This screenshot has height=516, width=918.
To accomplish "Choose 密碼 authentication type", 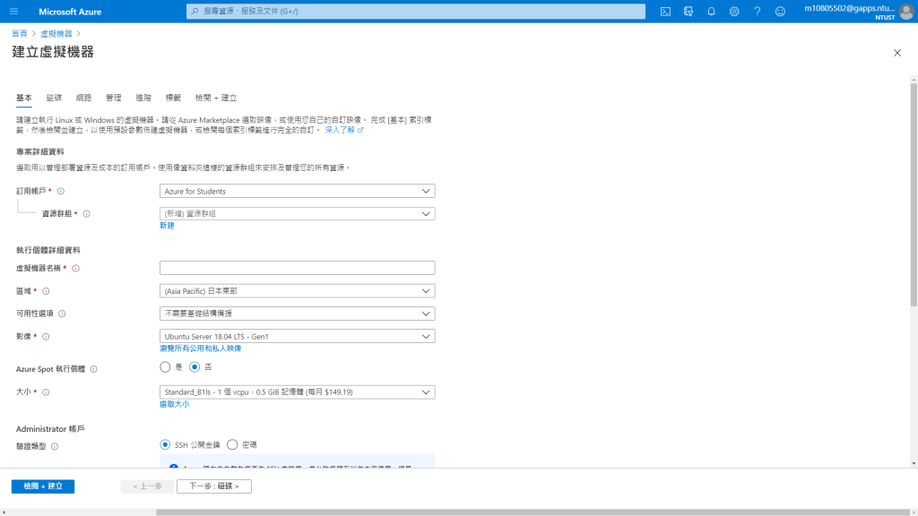I will point(232,444).
